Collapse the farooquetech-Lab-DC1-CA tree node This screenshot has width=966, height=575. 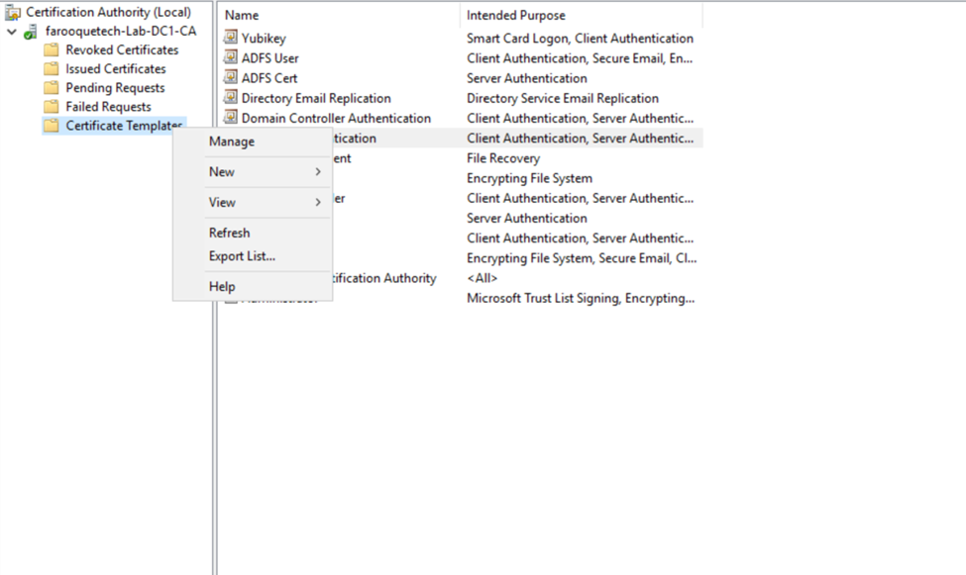[12, 32]
